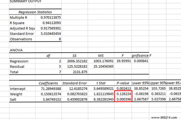Viewport: 181px width, 120px height.
Task: Select the ANOVA heading cell
Action: (x=16, y=50)
